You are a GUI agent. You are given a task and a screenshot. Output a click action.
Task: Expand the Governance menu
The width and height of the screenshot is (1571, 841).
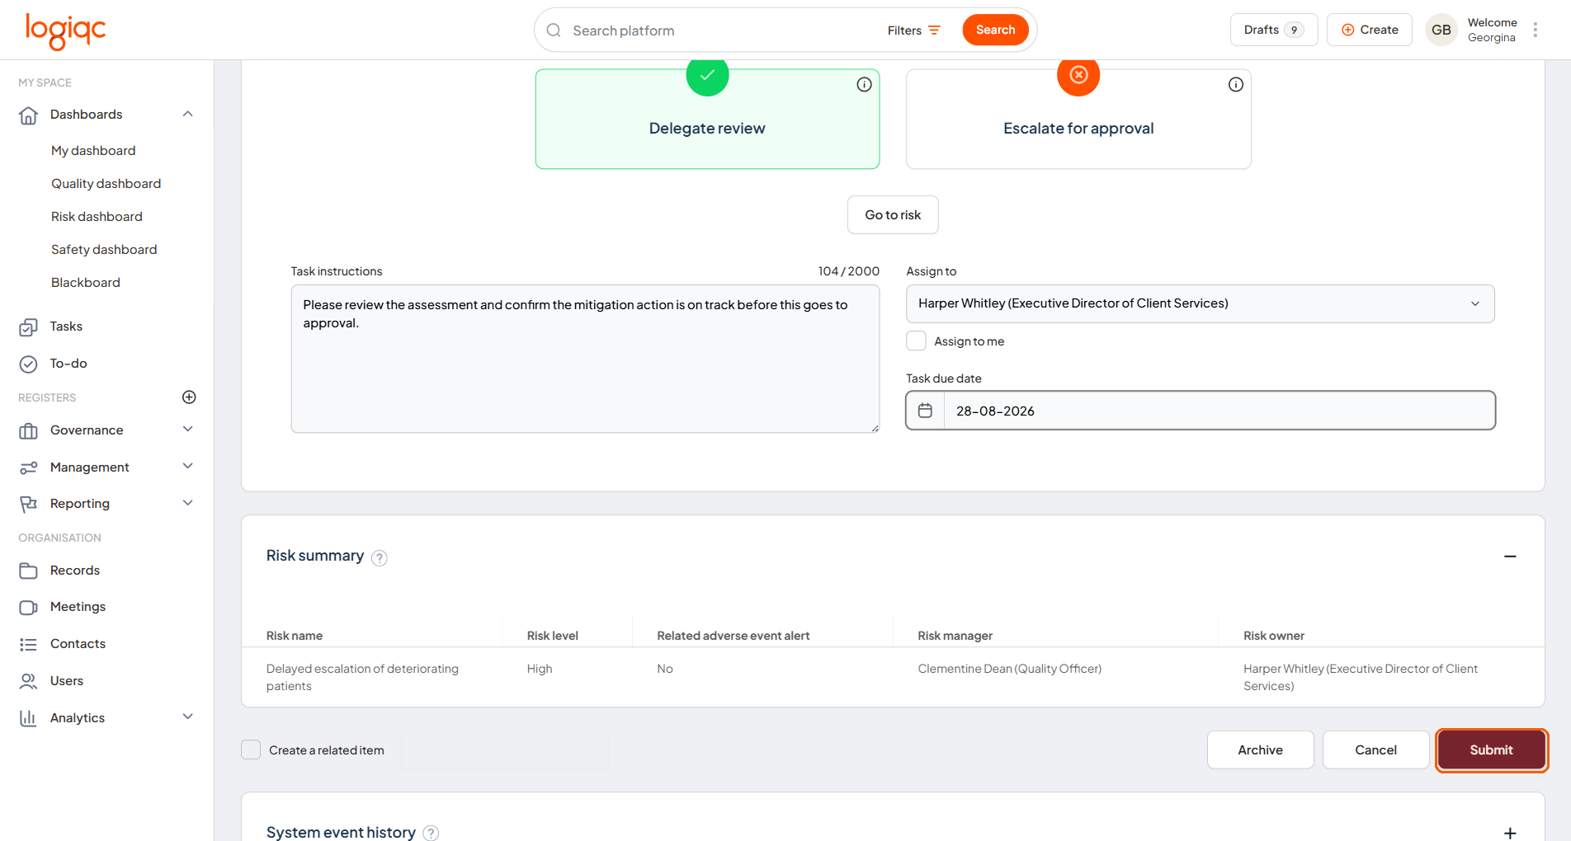pos(188,430)
